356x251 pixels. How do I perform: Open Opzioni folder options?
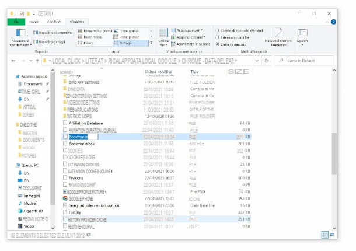coord(302,36)
